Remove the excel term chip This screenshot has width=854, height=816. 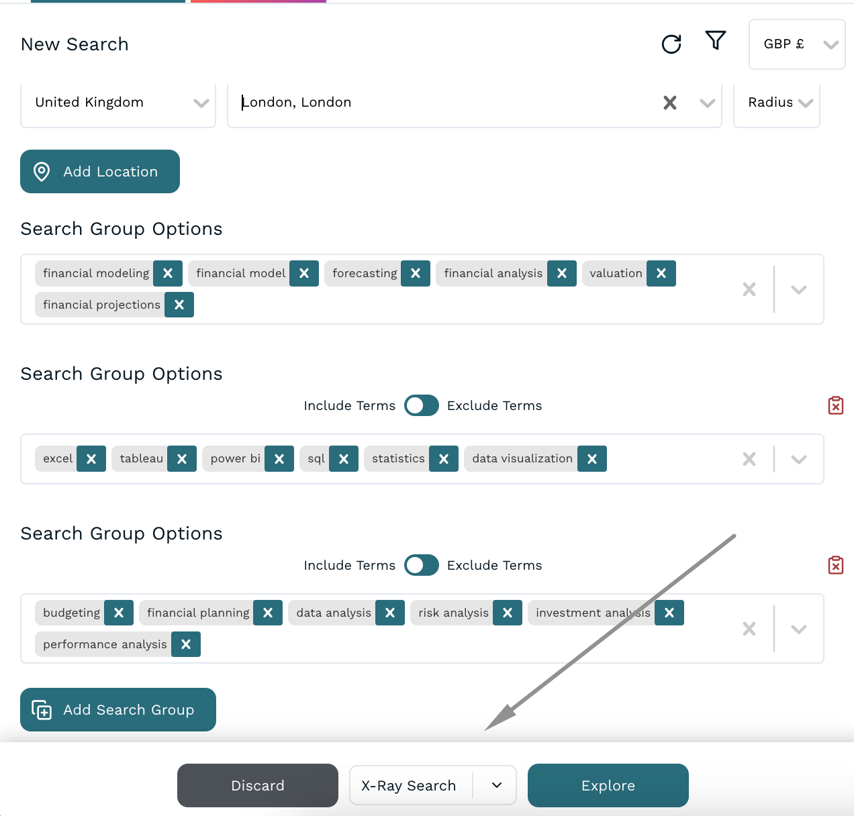click(x=91, y=458)
